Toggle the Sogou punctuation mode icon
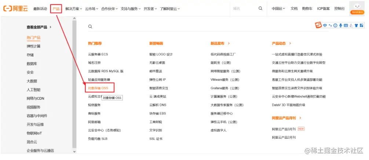 click(x=330, y=25)
